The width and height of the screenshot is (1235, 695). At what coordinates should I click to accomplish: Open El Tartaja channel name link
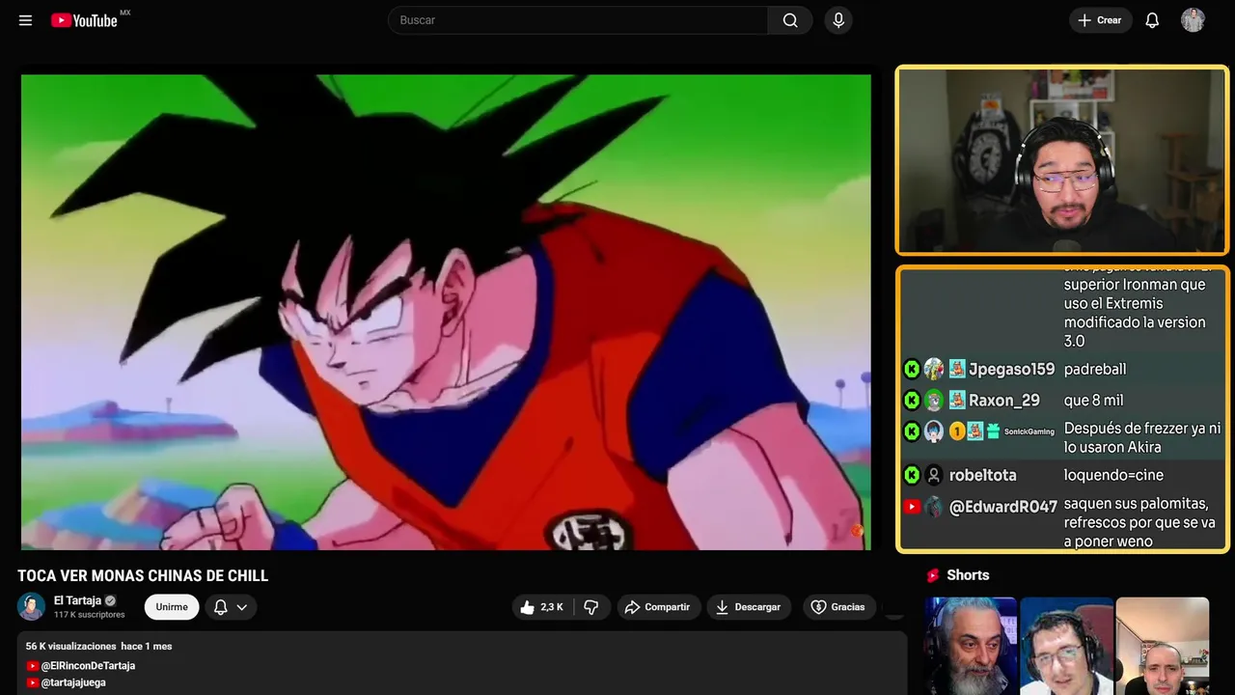pyautogui.click(x=77, y=600)
